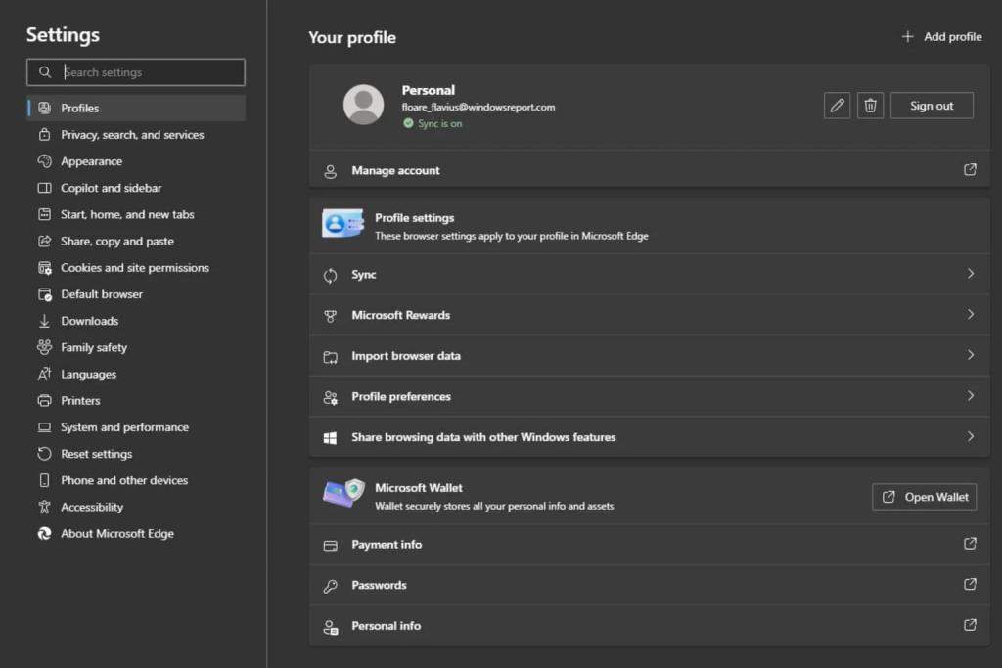The width and height of the screenshot is (1002, 668).
Task: Click the Edge logo by About Microsoft Edge
Action: 45,534
